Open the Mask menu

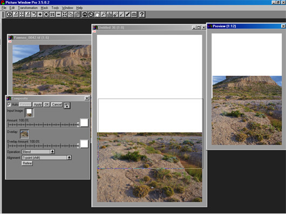tap(44, 8)
